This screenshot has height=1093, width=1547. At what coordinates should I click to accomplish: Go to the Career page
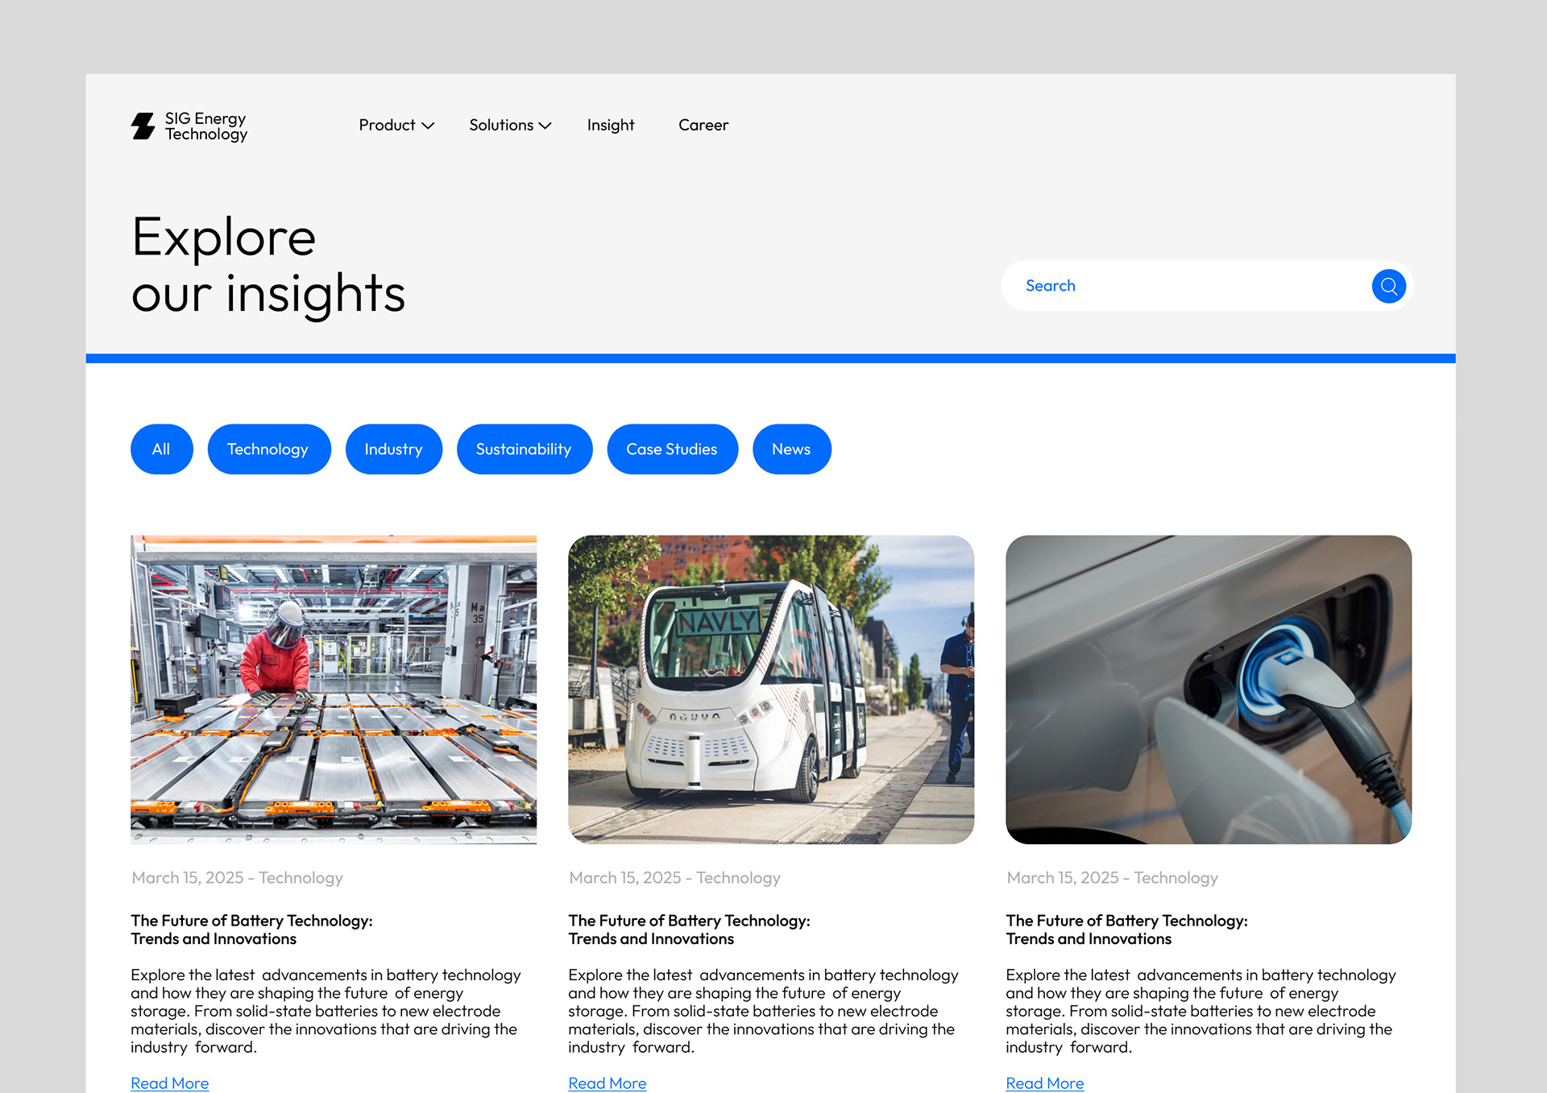coord(703,125)
